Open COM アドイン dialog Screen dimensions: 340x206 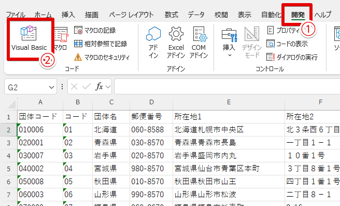coord(199,43)
